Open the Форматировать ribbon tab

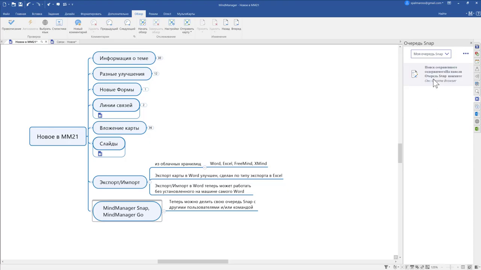pyautogui.click(x=91, y=14)
